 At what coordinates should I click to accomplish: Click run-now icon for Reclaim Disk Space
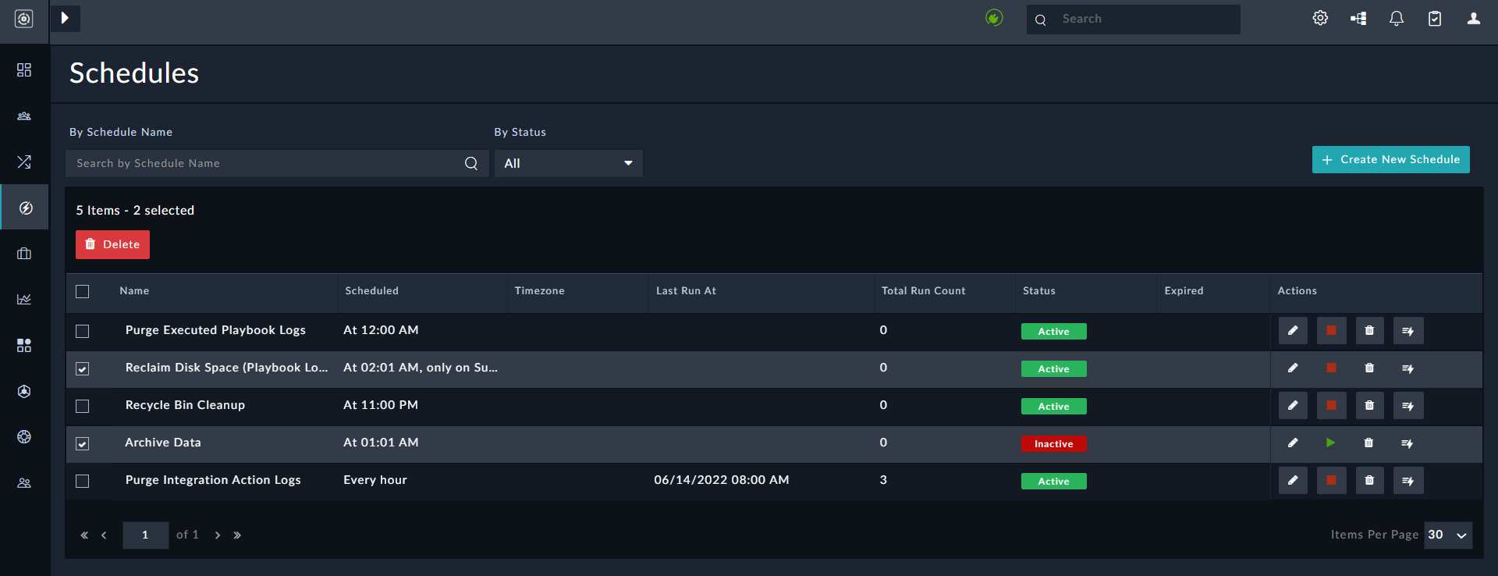(1407, 368)
